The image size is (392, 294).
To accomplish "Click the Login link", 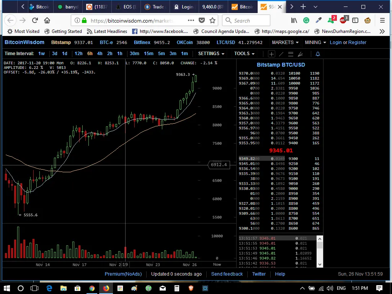I will [x=335, y=42].
